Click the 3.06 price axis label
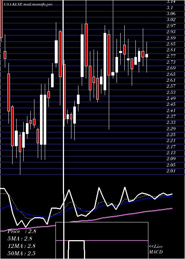Image resolution: width=185 pixels, height=259 pixels. 171,14
